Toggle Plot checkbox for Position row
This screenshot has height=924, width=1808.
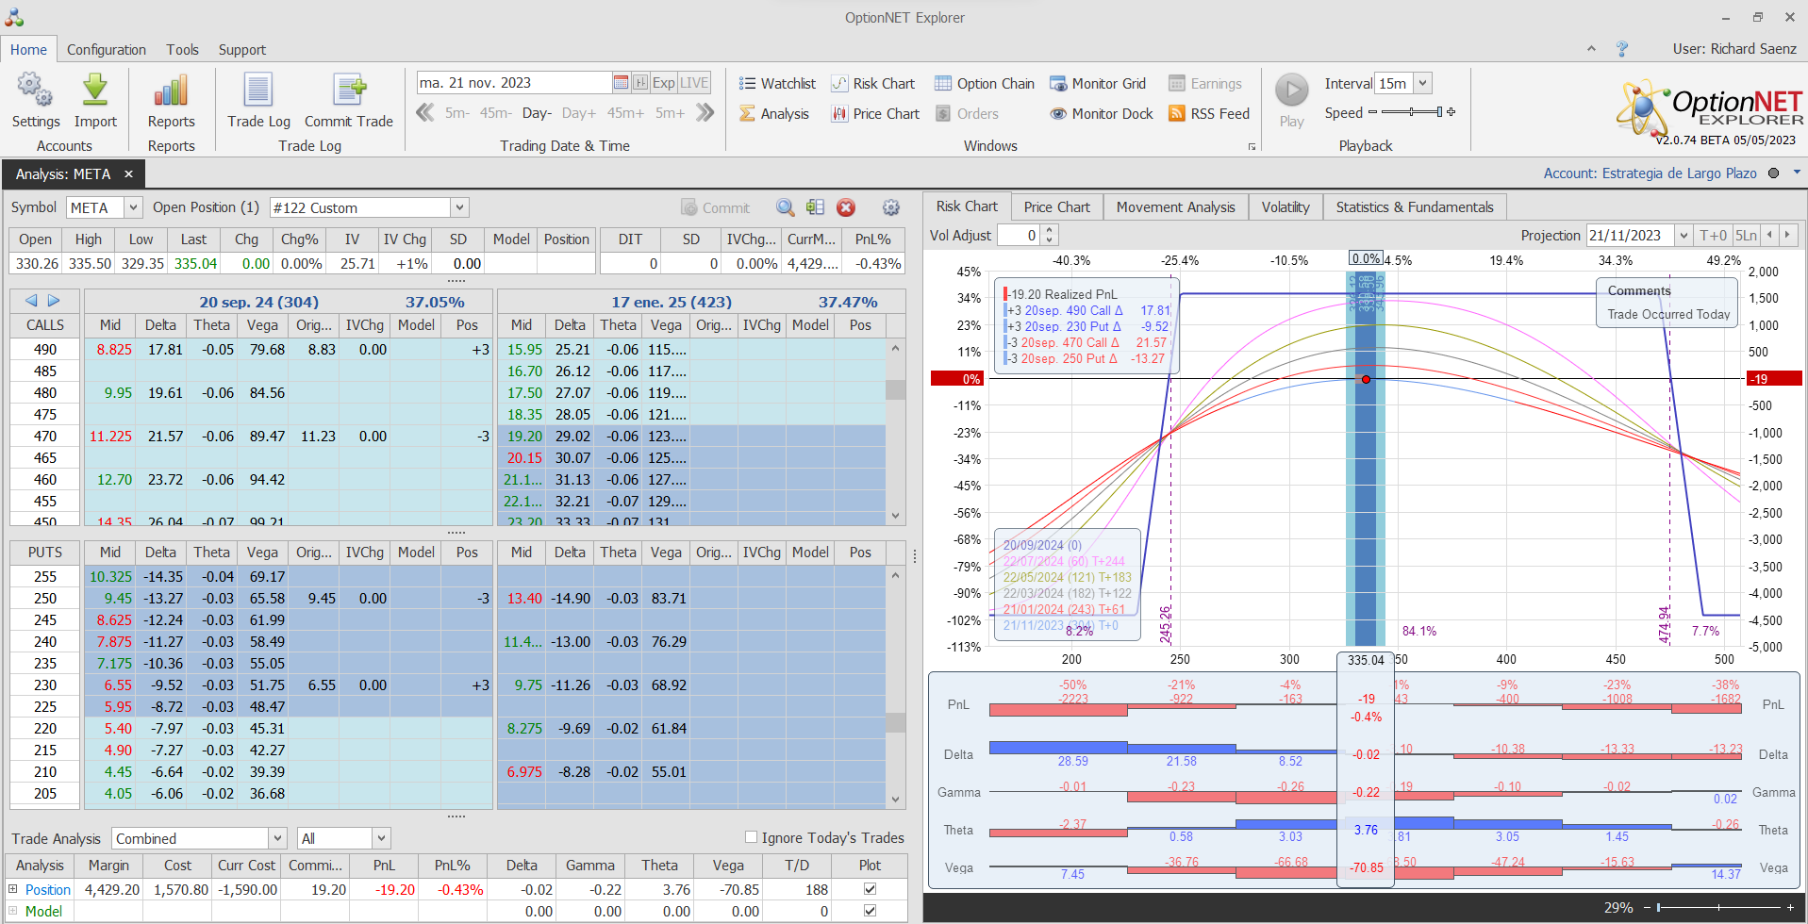click(x=870, y=889)
